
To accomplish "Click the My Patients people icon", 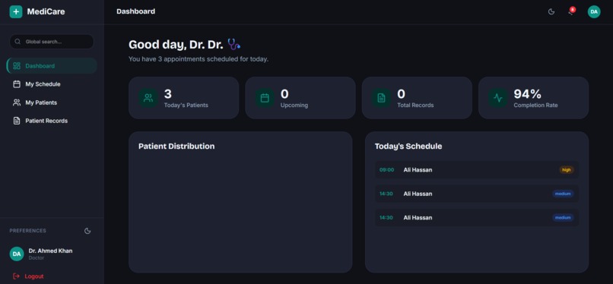I will (17, 103).
